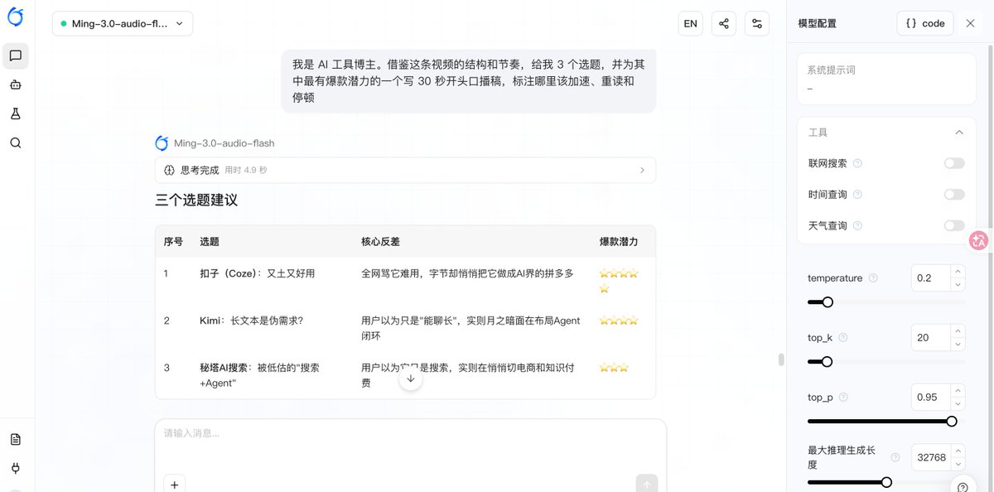Viewport: 994px width, 492px height.
Task: Collapse the 工具 section
Action: [x=959, y=133]
